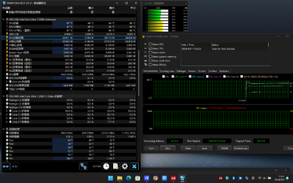This screenshot has width=293, height=183.
Task: Click Status column header in AIDA64 log
Action: point(240,45)
